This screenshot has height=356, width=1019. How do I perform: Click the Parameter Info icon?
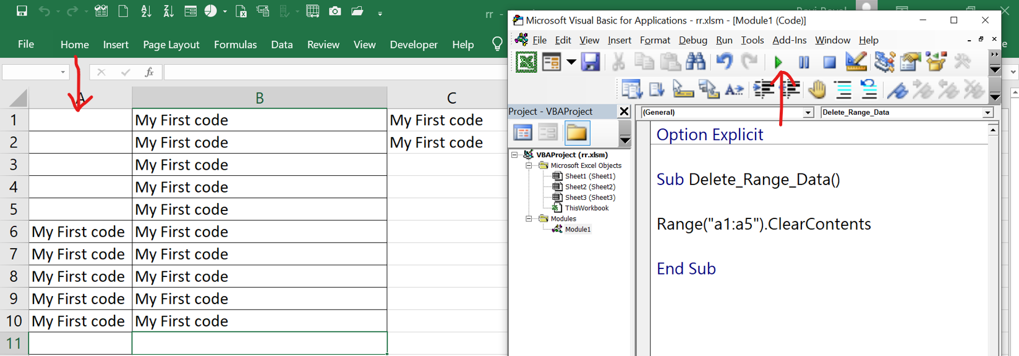click(709, 89)
